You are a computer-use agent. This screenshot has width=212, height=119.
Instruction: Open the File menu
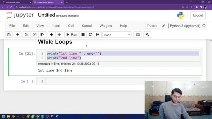[12, 26]
